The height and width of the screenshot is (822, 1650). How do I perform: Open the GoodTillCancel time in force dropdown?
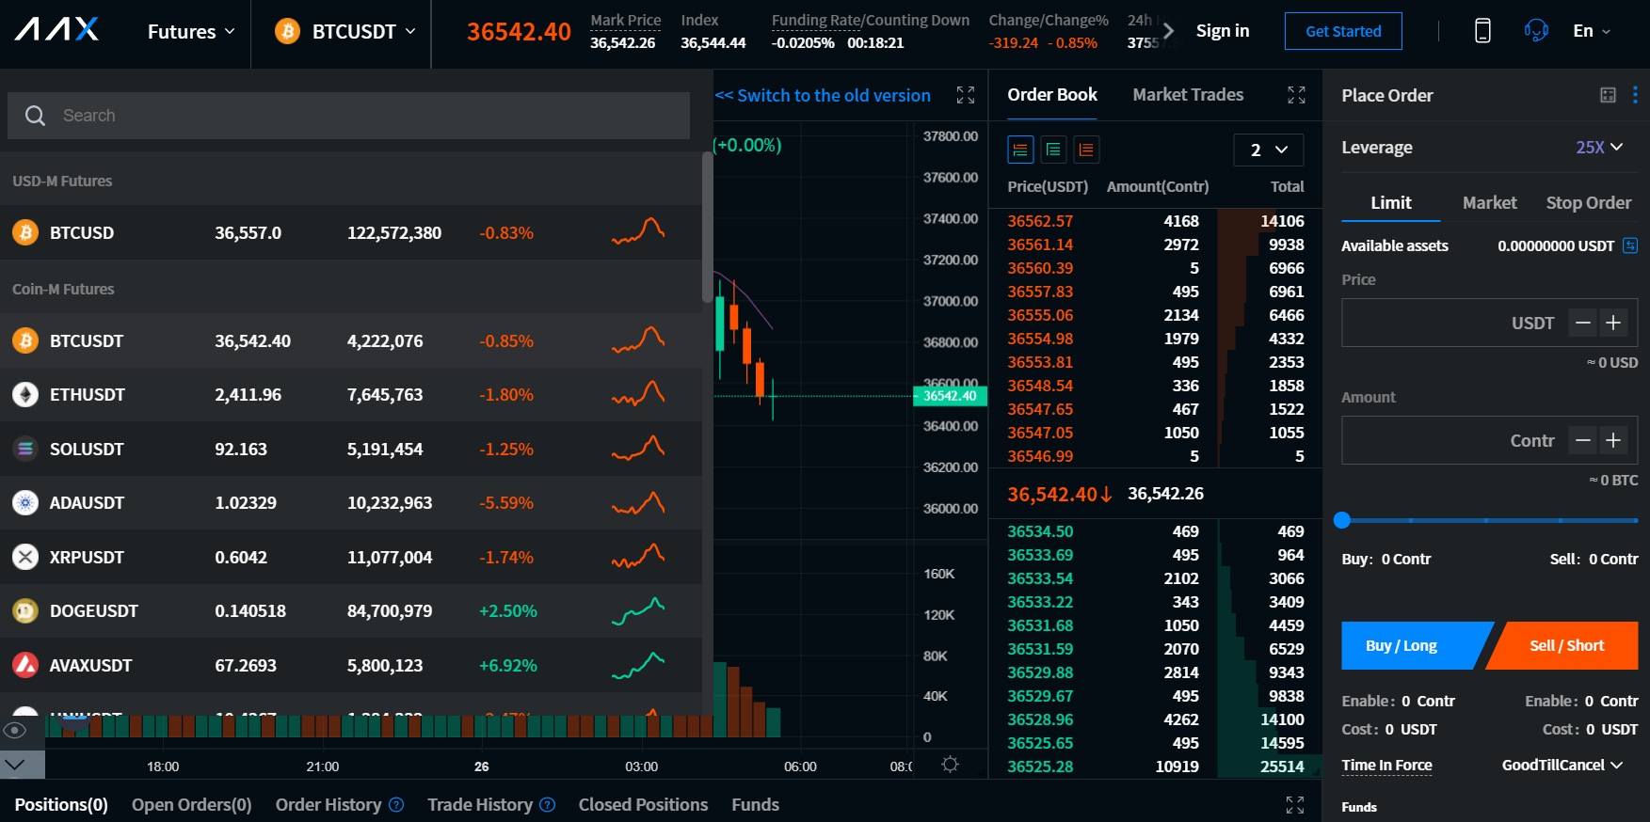(1562, 765)
